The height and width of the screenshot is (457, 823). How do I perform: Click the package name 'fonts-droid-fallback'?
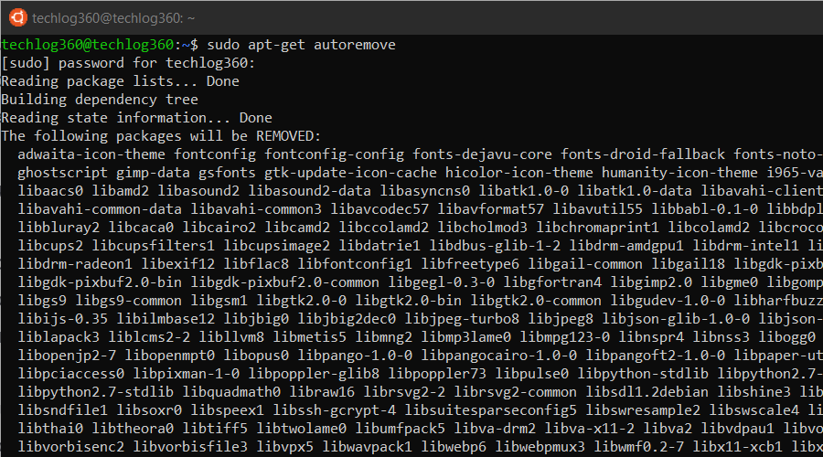[643, 154]
